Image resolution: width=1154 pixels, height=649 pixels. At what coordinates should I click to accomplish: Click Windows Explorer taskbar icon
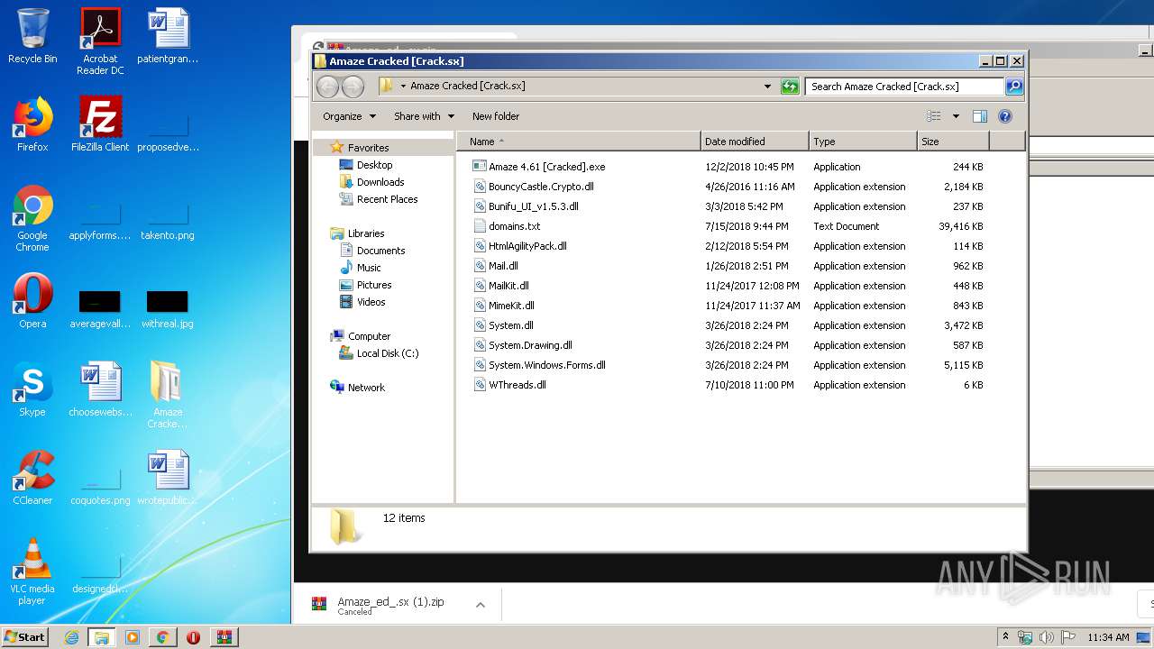point(101,637)
